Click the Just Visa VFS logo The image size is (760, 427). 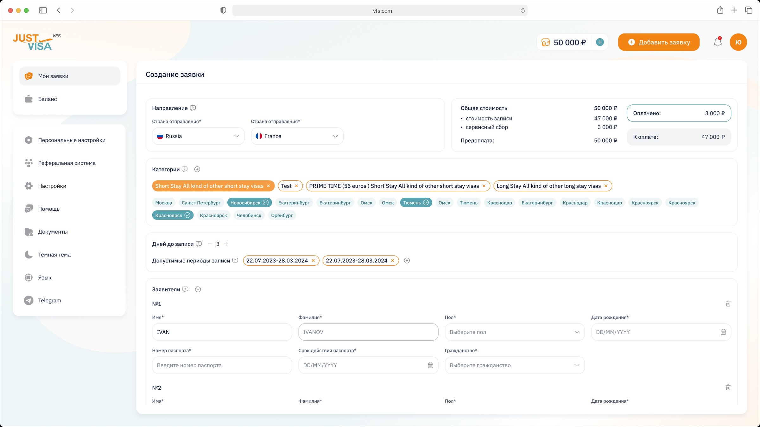[37, 42]
